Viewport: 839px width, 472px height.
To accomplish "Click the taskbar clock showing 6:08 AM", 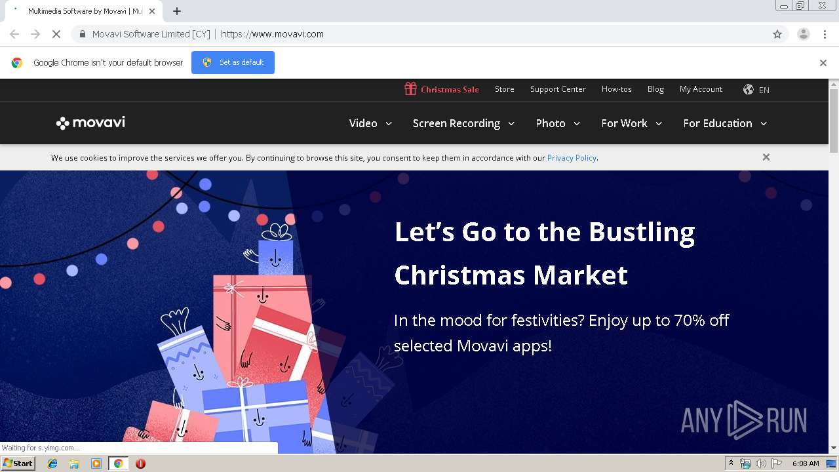I will (x=806, y=463).
